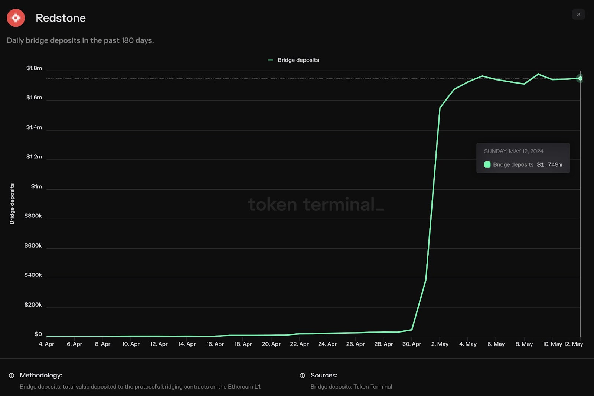Click the '12. Apr' x-axis label

coord(159,344)
